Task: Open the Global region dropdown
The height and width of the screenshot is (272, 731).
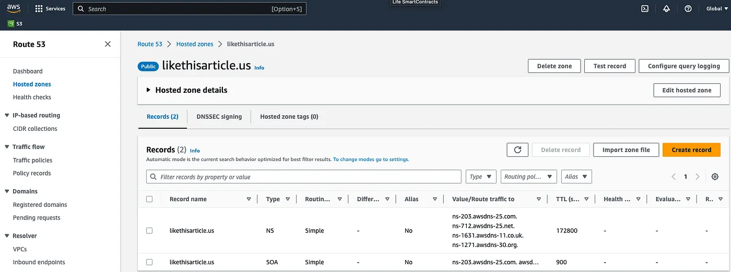Action: (716, 9)
